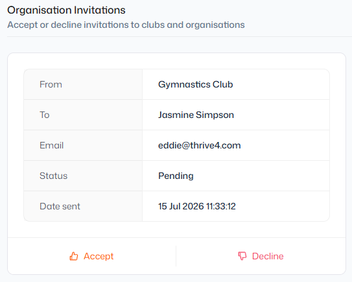Click the Gymnastics Club value
Screen dimensions: 352x282
point(196,84)
